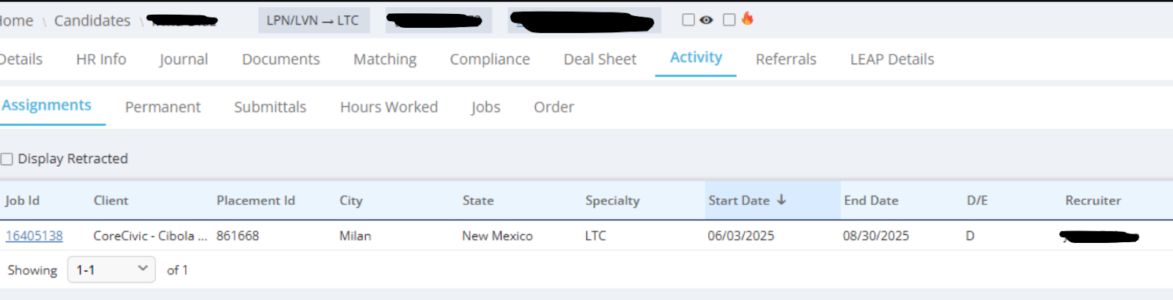1173x300 pixels.
Task: Sort by the Client column header
Action: pyautogui.click(x=111, y=200)
